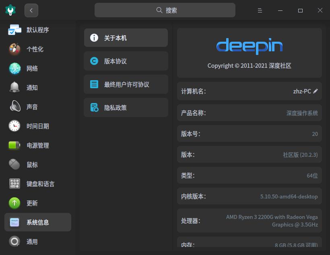The height and width of the screenshot is (255, 330).
Task: Select the 时间日期 clock icon
Action: [14, 126]
